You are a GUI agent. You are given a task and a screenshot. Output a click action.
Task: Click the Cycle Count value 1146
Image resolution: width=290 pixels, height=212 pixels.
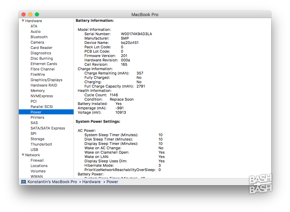pyautogui.click(x=114, y=95)
